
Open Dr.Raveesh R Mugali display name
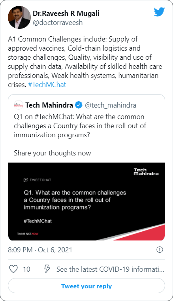pos(66,13)
